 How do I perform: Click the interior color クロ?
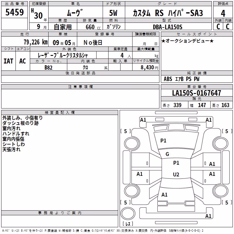(85, 68)
